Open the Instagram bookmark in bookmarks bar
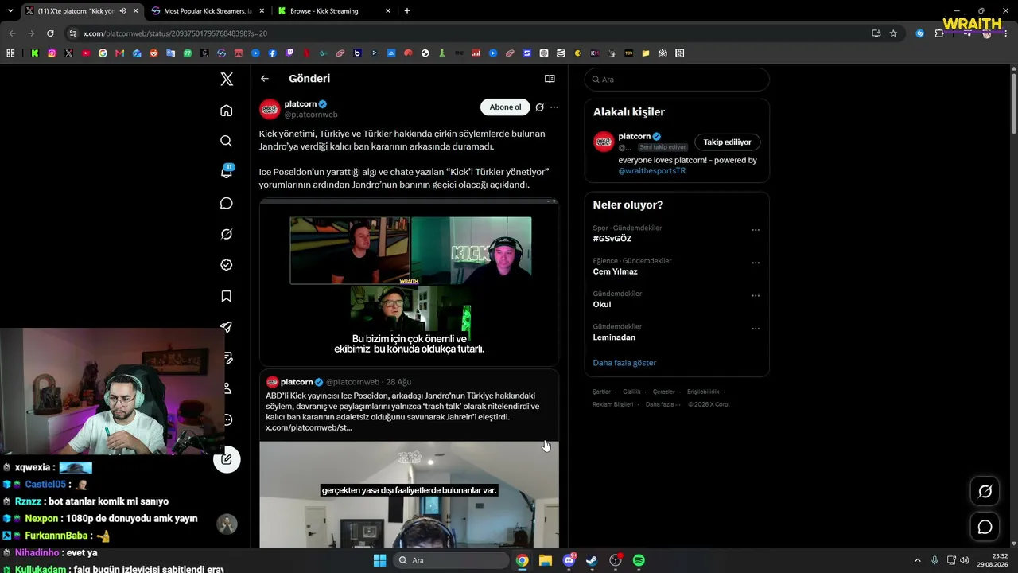This screenshot has width=1018, height=573. (52, 53)
